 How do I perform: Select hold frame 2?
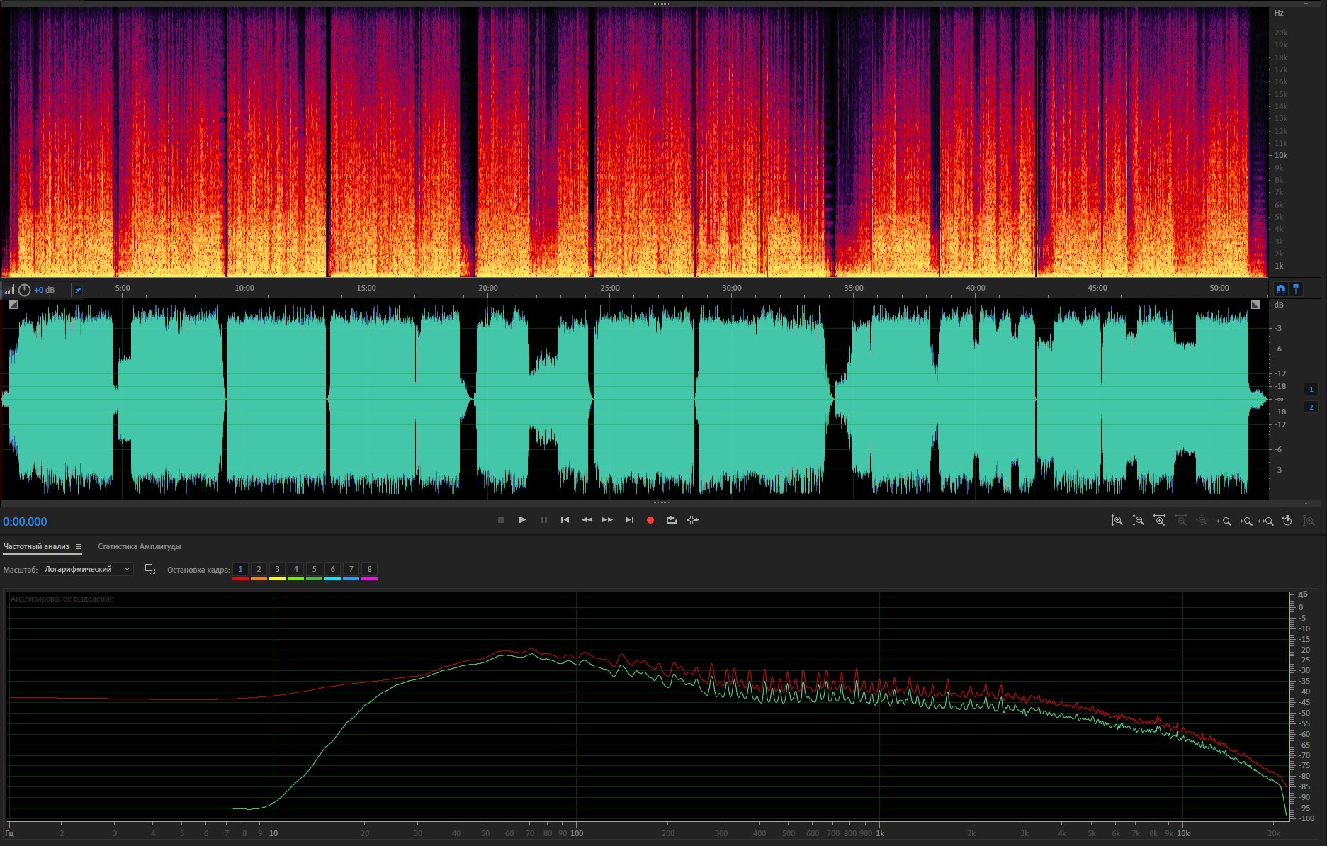(x=259, y=569)
